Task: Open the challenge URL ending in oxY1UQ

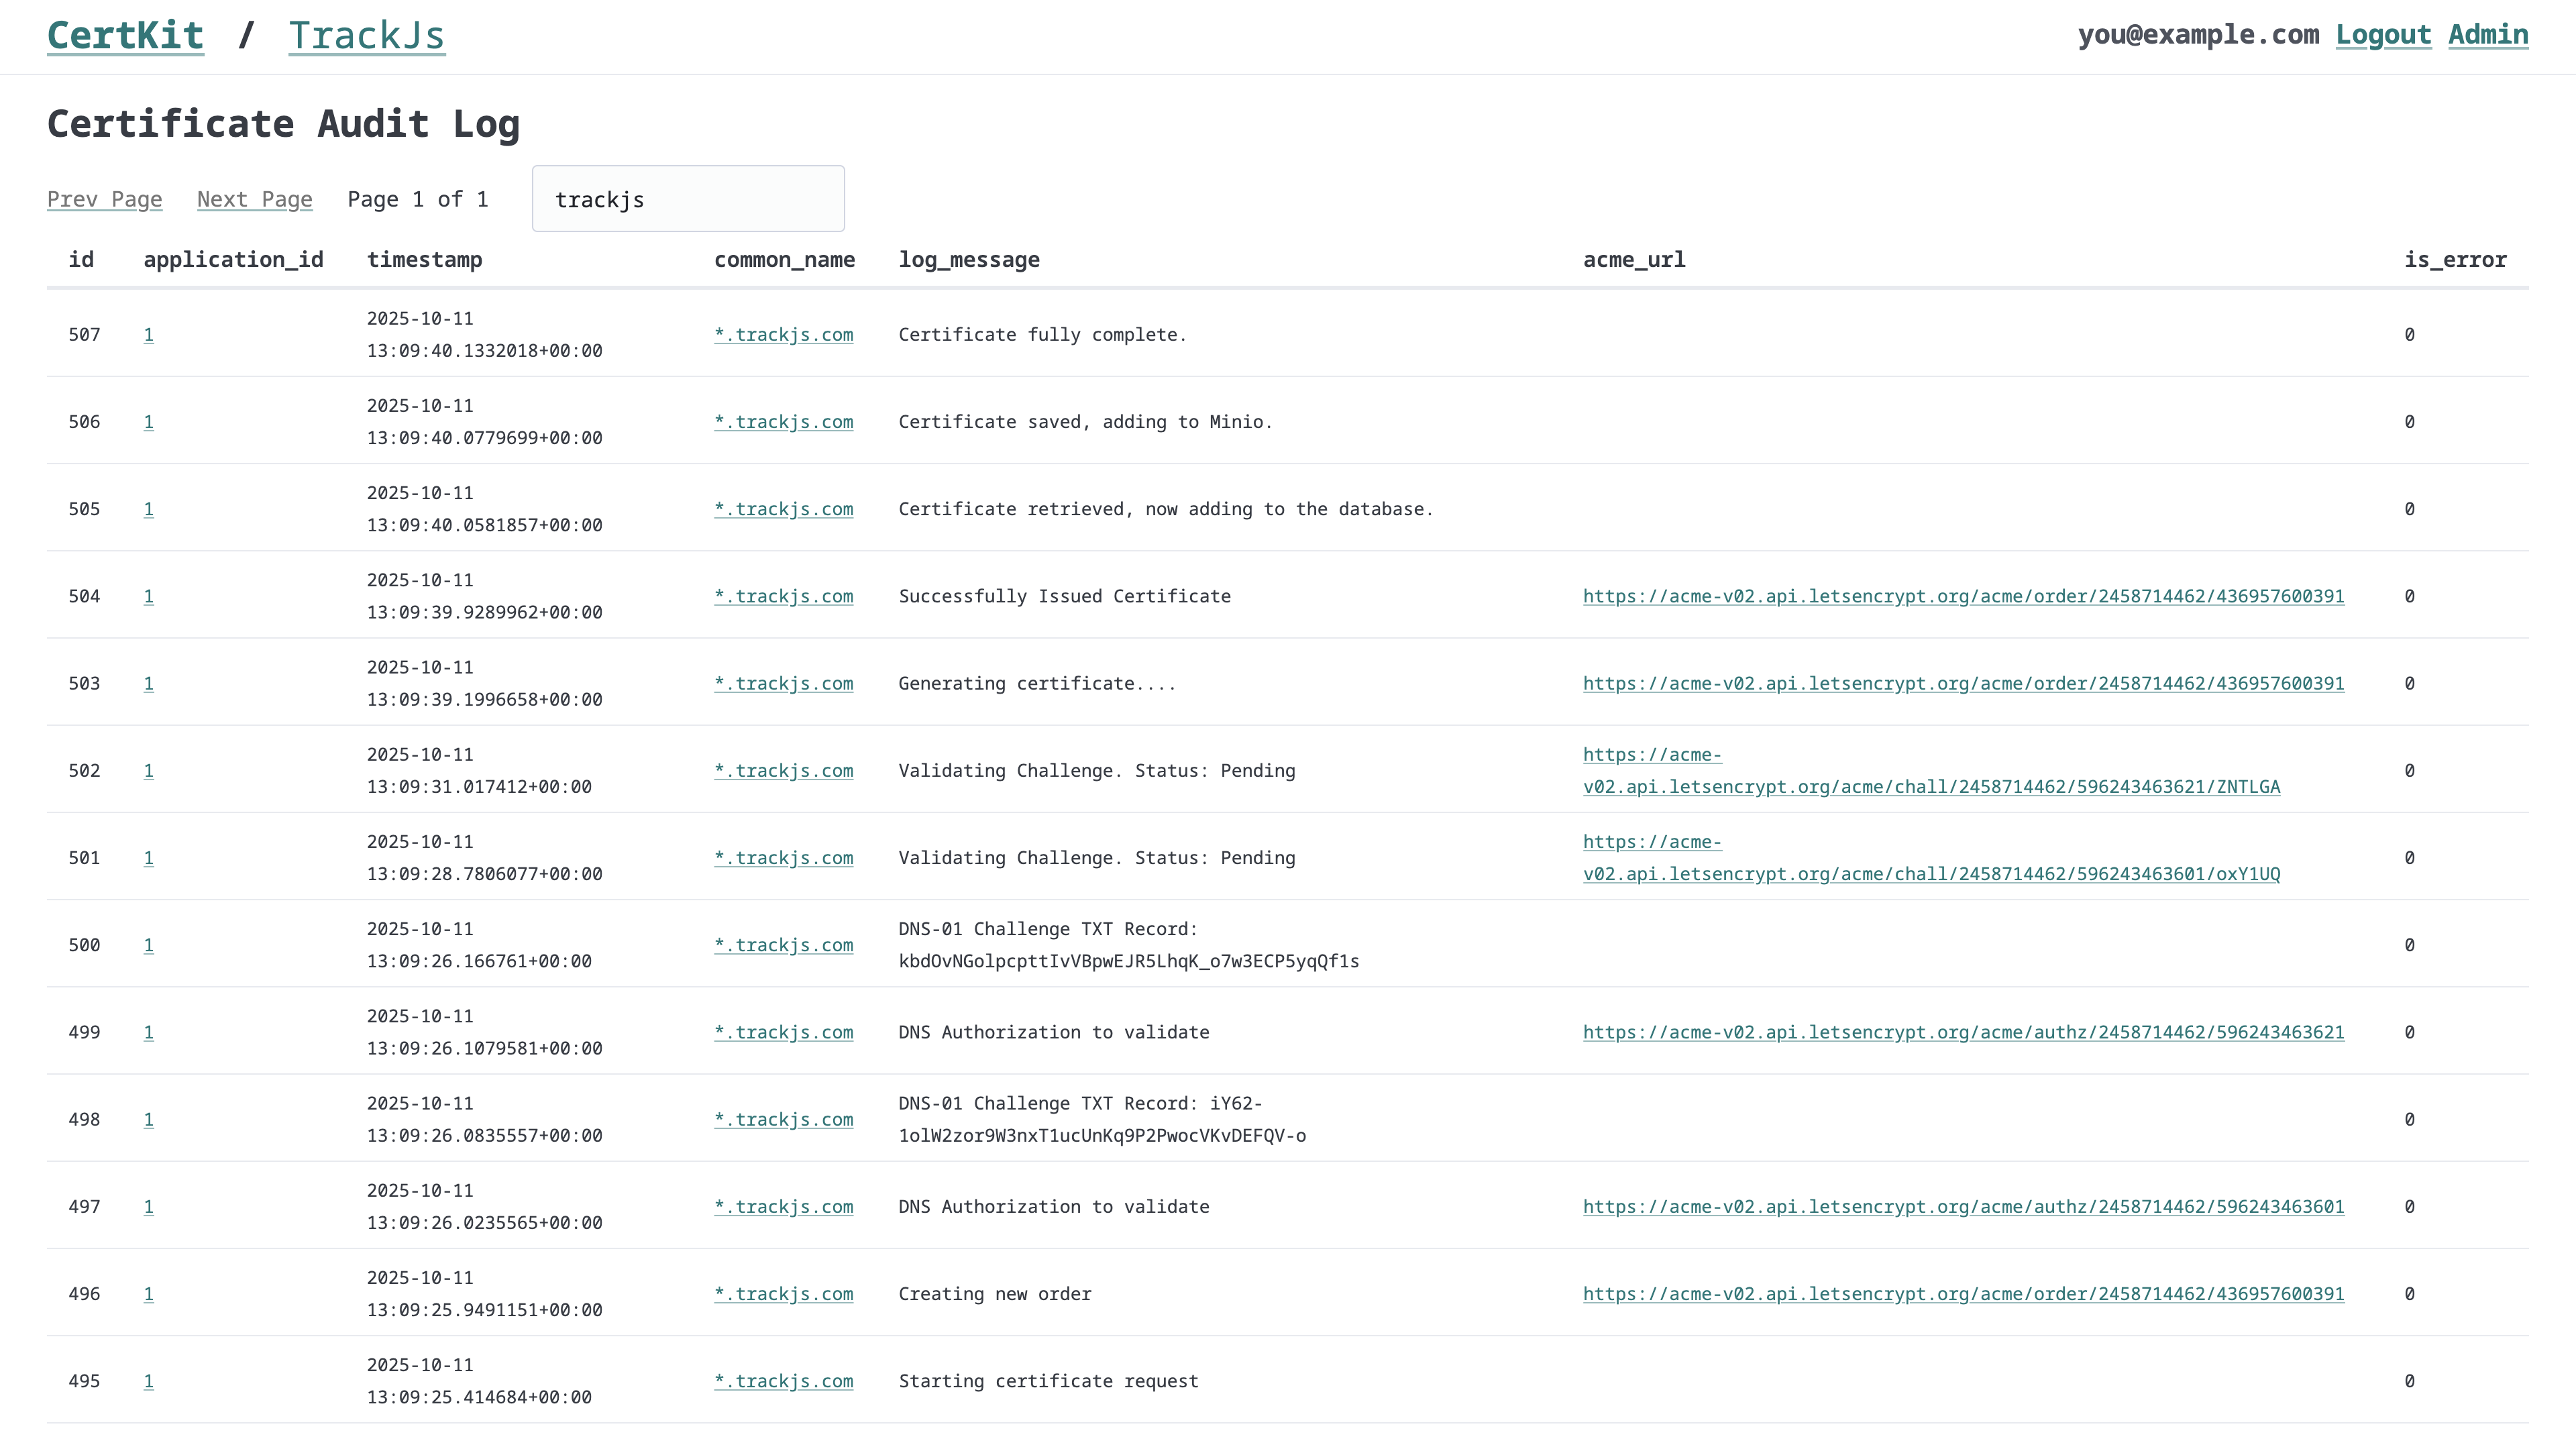Action: 1930,874
